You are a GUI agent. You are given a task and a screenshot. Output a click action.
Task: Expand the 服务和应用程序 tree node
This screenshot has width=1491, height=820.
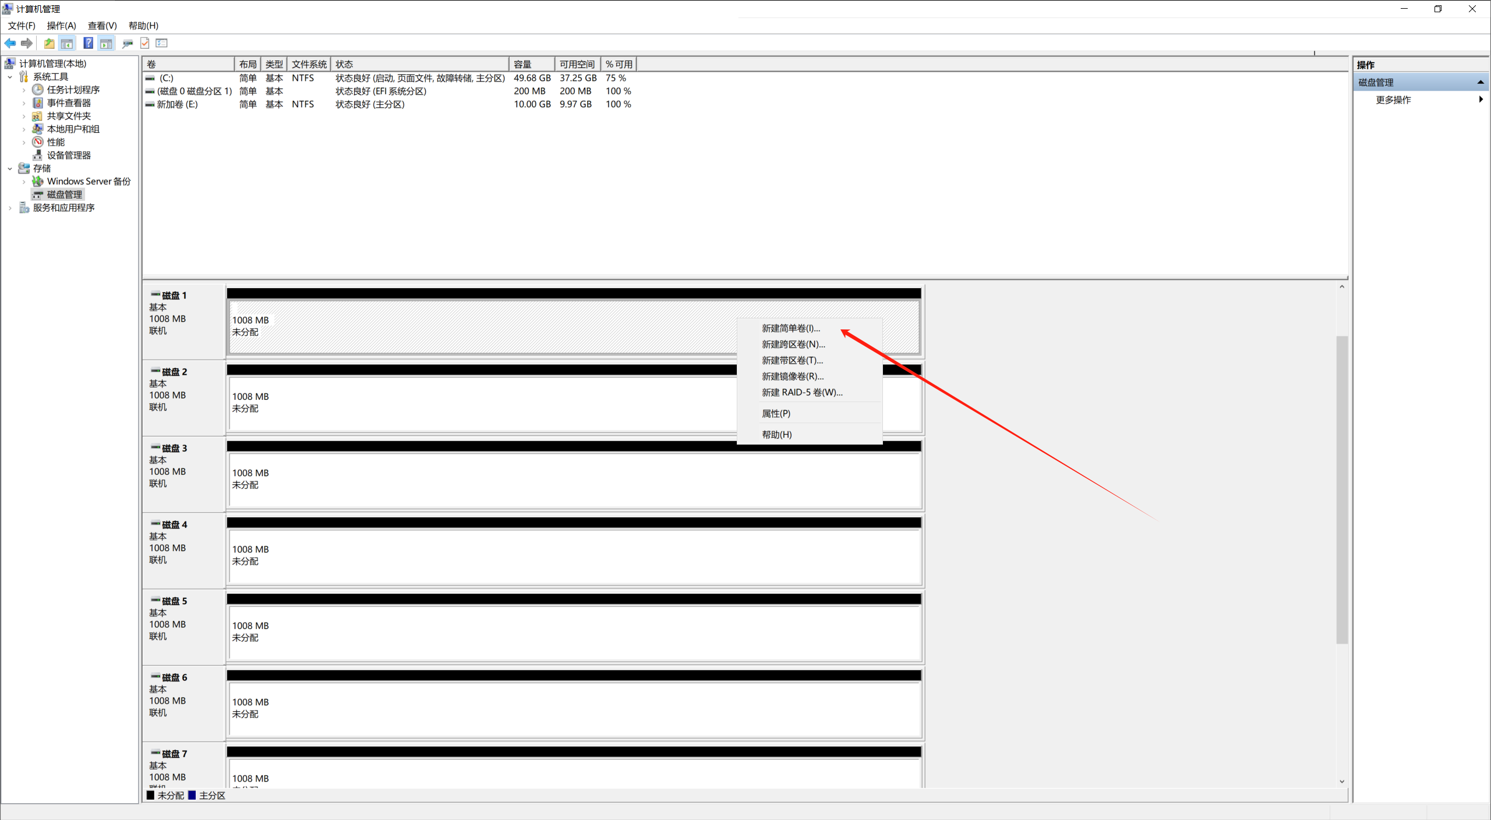click(10, 208)
